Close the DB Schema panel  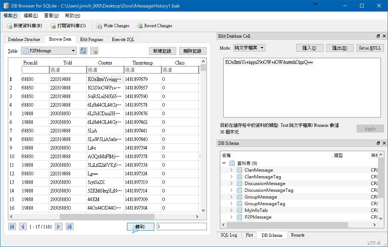(x=384, y=143)
